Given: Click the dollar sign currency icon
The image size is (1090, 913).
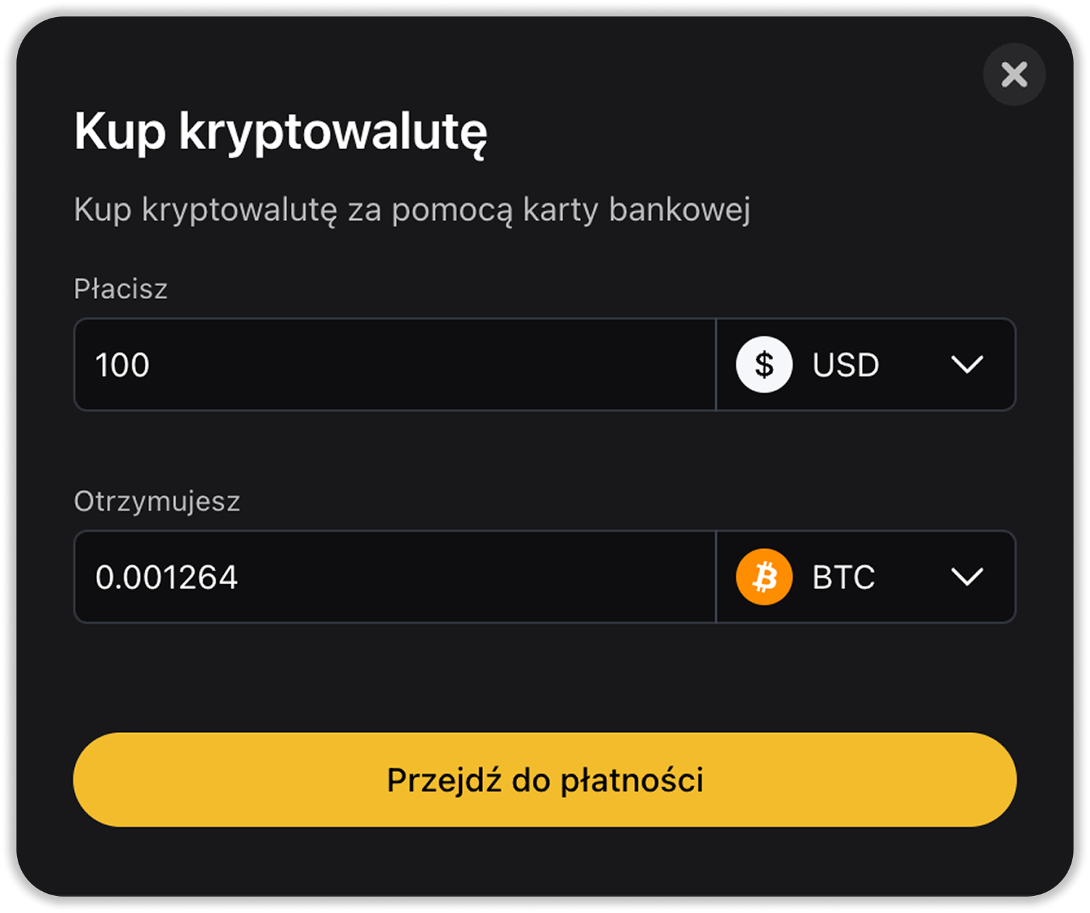Looking at the screenshot, I should coord(764,365).
